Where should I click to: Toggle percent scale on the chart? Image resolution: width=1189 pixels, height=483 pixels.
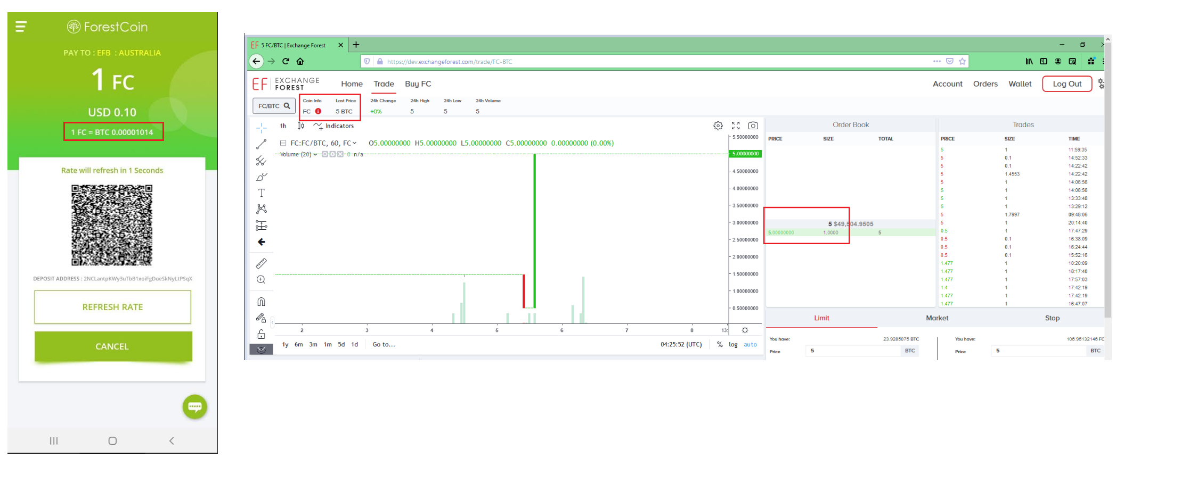(x=720, y=345)
